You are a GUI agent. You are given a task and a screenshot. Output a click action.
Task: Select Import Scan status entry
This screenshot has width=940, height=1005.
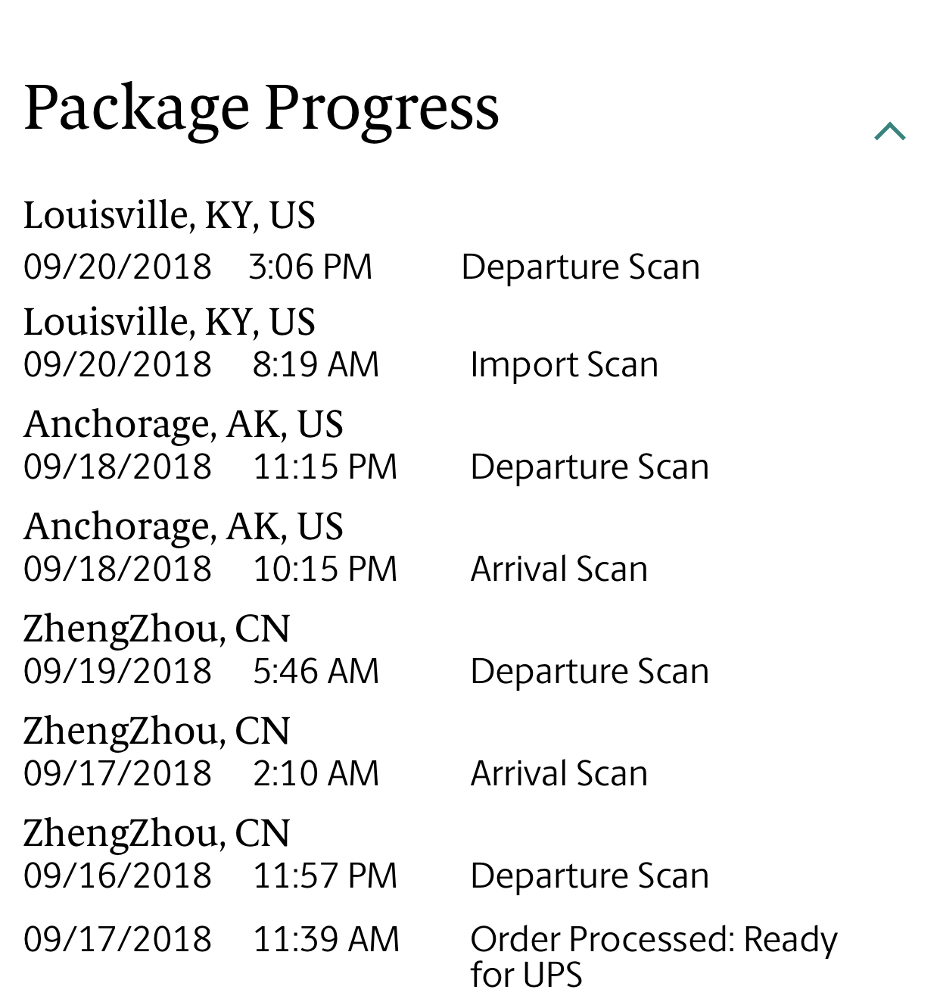pyautogui.click(x=564, y=365)
